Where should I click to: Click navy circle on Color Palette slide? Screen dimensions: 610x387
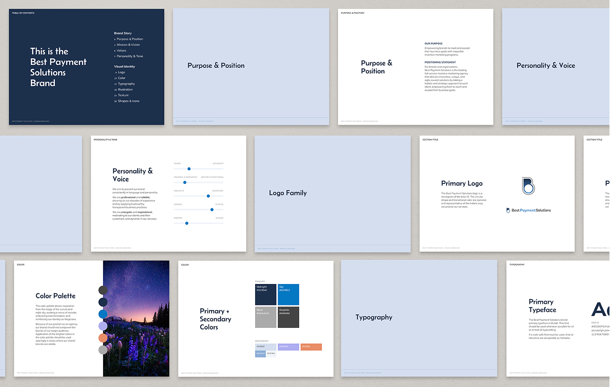pos(103,302)
